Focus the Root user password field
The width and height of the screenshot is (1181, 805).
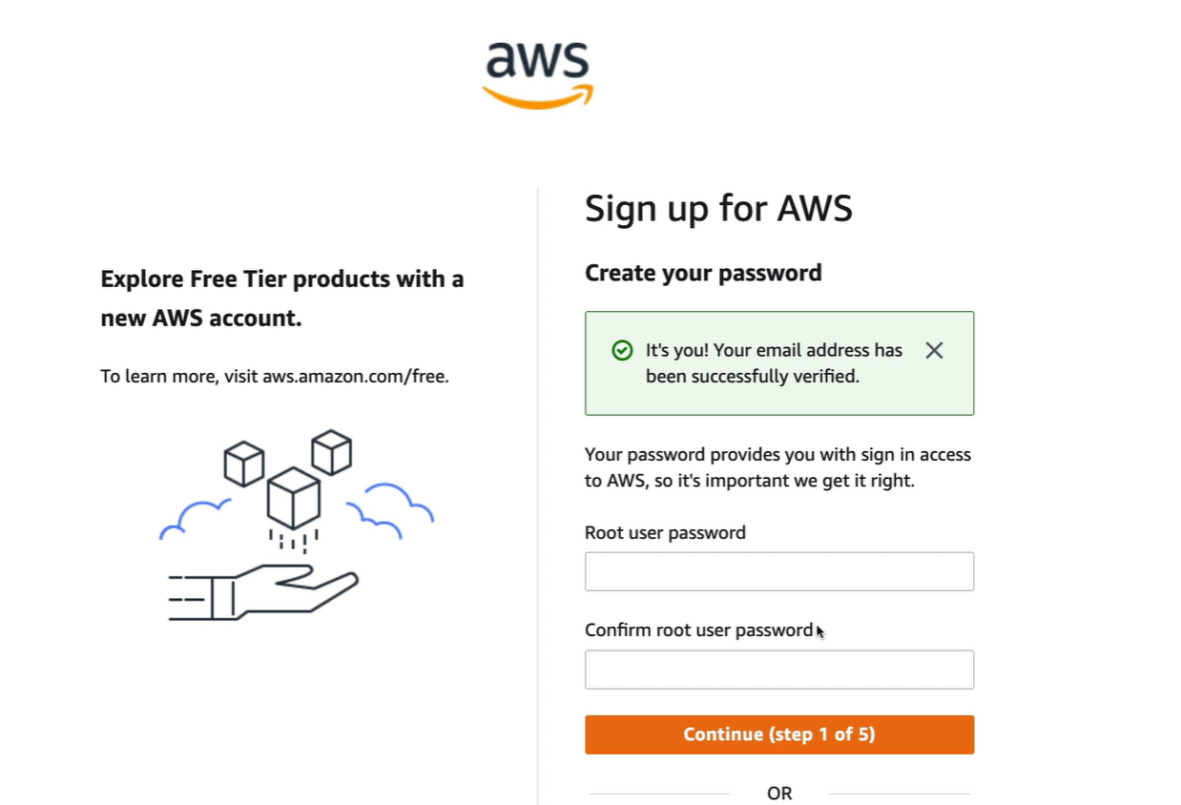(x=779, y=571)
